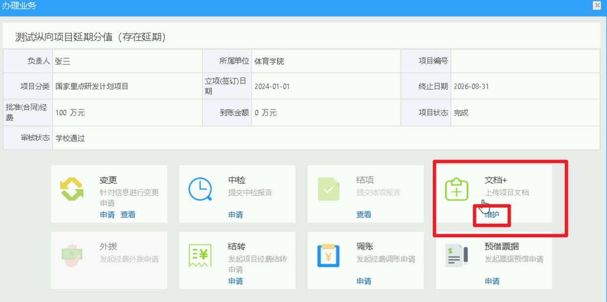Click 申请 link under 结转
This screenshot has height=302, width=607.
[236, 281]
